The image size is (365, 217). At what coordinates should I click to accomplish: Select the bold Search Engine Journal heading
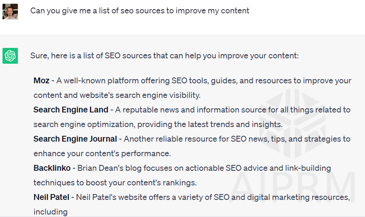(x=75, y=139)
